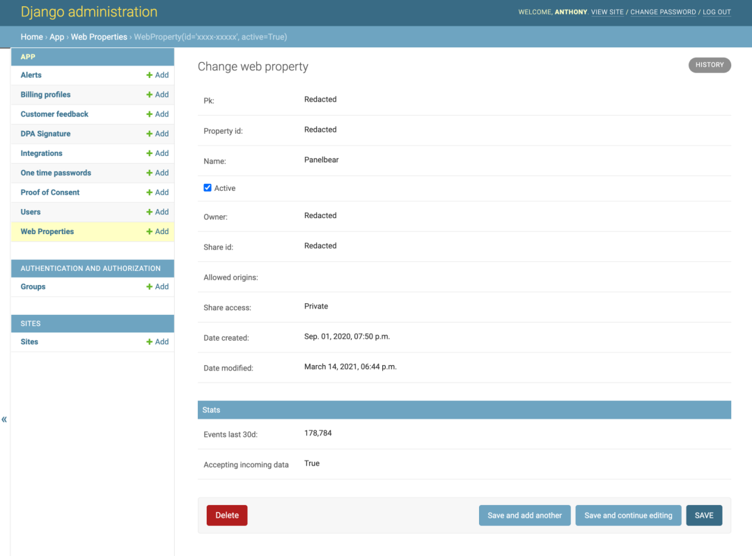
Task: Click Save and continue editing
Action: pyautogui.click(x=628, y=515)
